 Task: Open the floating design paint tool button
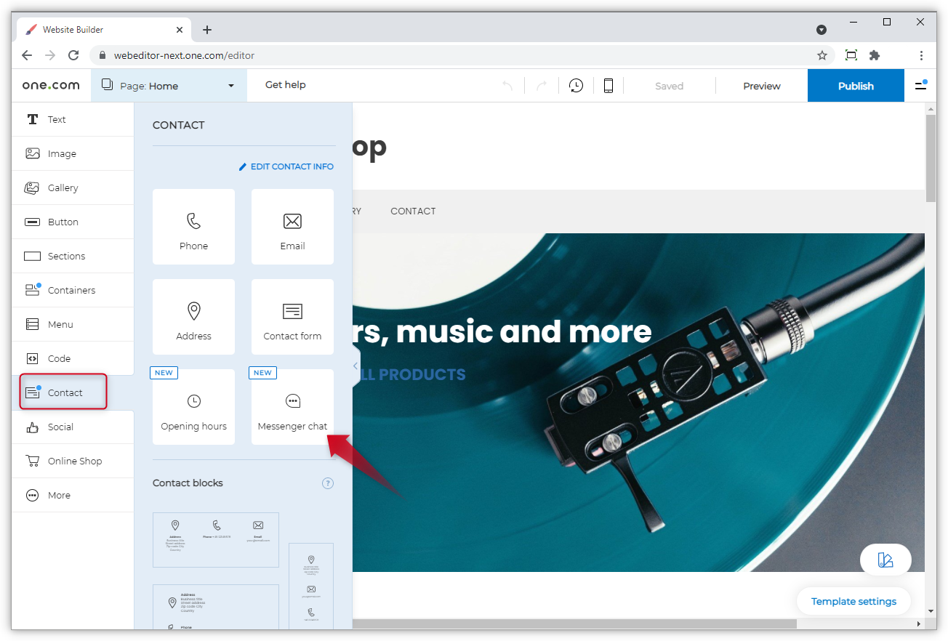click(885, 560)
